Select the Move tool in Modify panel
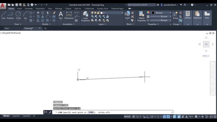This screenshot has width=217, height=122. coord(38,13)
